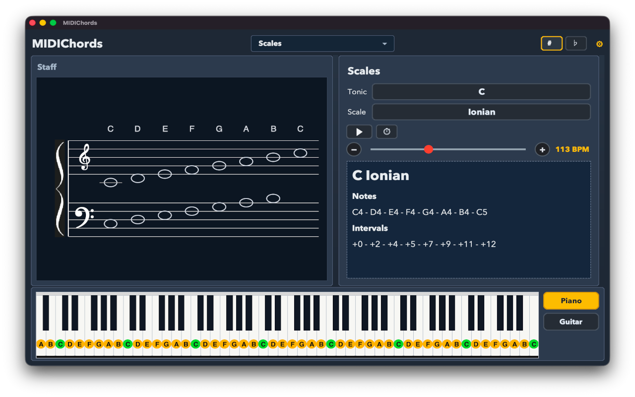Open the Tonic selector showing C
This screenshot has width=635, height=397.
coord(481,92)
